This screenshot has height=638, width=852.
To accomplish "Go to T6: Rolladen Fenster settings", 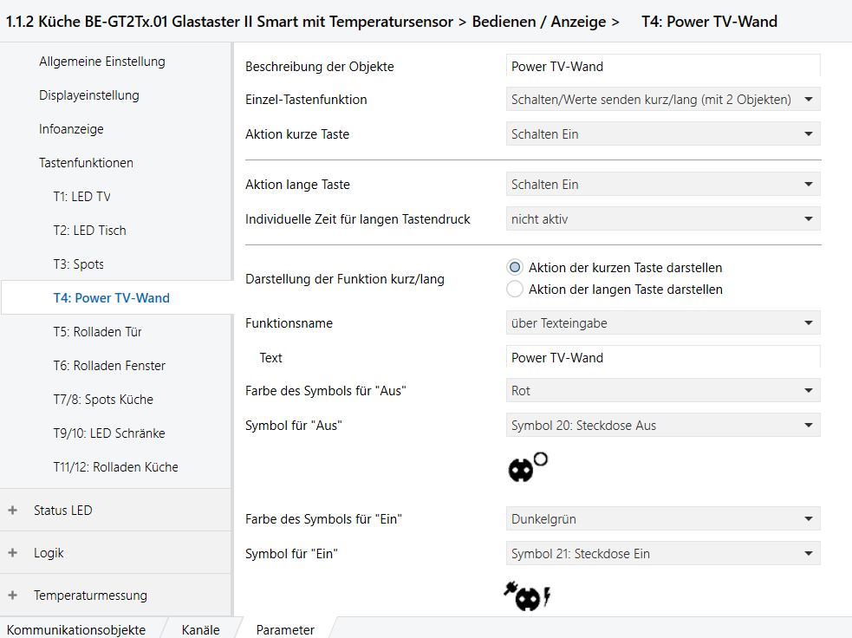I will point(109,366).
